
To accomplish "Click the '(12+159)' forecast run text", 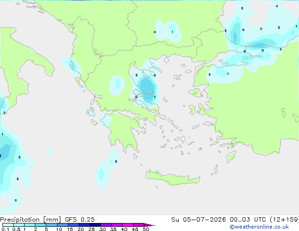I will pyautogui.click(x=284, y=220).
